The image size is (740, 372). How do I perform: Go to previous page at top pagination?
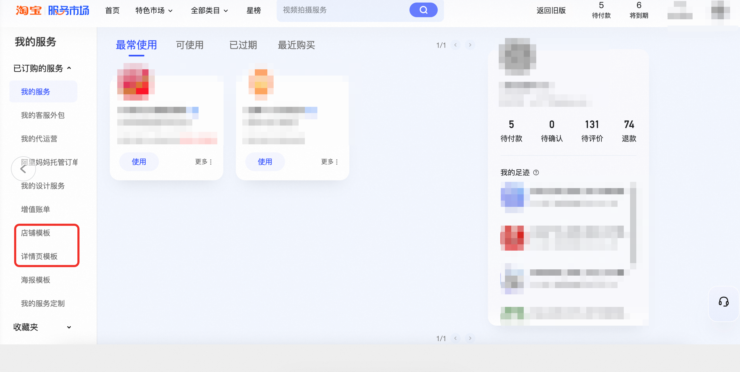click(455, 45)
